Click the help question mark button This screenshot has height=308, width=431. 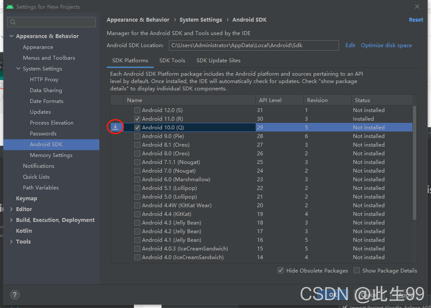[x=15, y=295]
